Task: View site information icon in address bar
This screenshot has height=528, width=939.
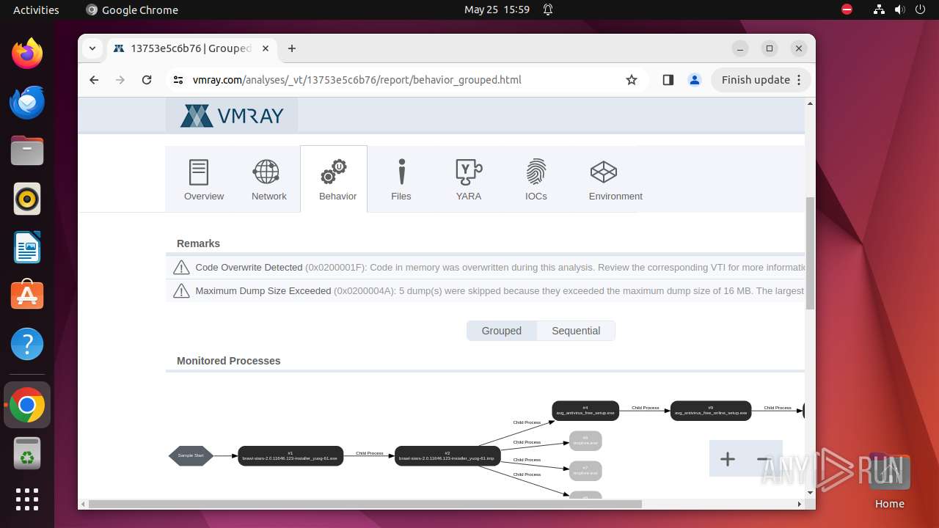Action: click(178, 80)
